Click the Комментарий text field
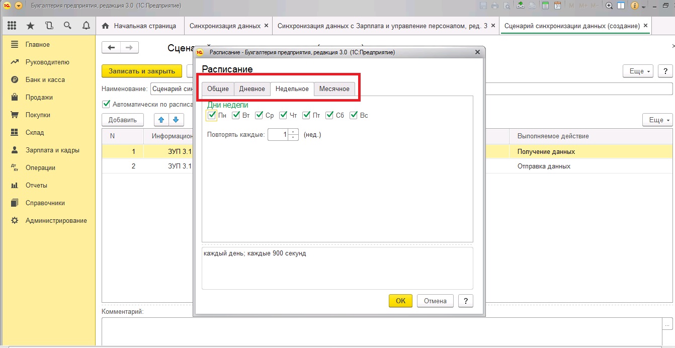Screen dimensions: 675x348 point(382,332)
